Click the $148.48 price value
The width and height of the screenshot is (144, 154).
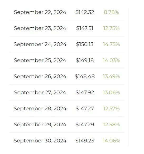point(85,76)
